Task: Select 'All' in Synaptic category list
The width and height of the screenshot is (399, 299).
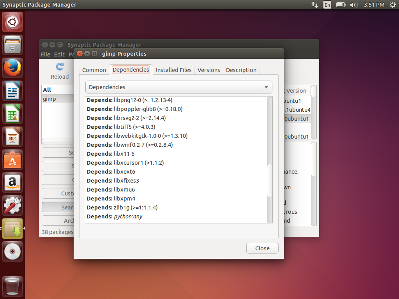Action: (x=58, y=90)
